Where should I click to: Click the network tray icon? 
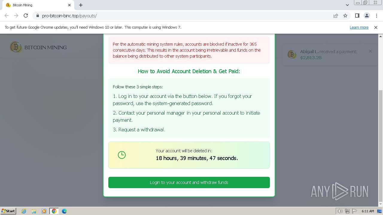347,211
